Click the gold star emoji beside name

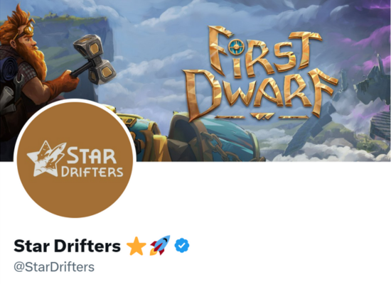[x=136, y=246]
